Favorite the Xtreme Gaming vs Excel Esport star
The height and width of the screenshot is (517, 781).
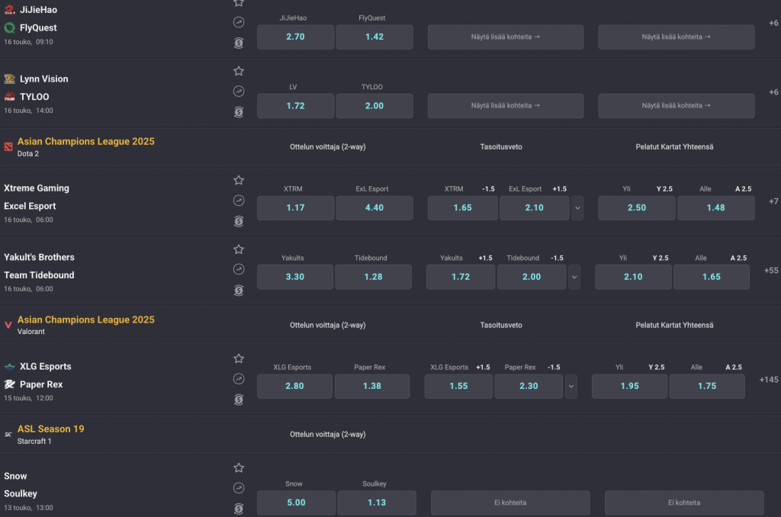click(239, 180)
